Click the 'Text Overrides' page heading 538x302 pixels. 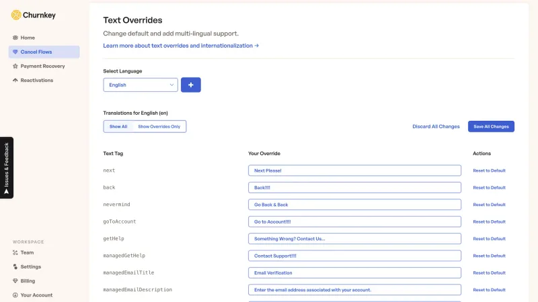pyautogui.click(x=132, y=20)
